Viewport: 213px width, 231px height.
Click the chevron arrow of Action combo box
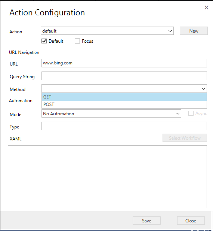170,31
